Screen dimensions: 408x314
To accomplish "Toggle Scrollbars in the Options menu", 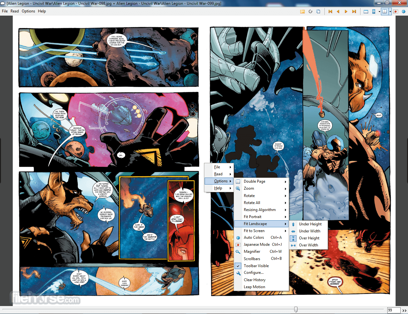I will [x=261, y=259].
